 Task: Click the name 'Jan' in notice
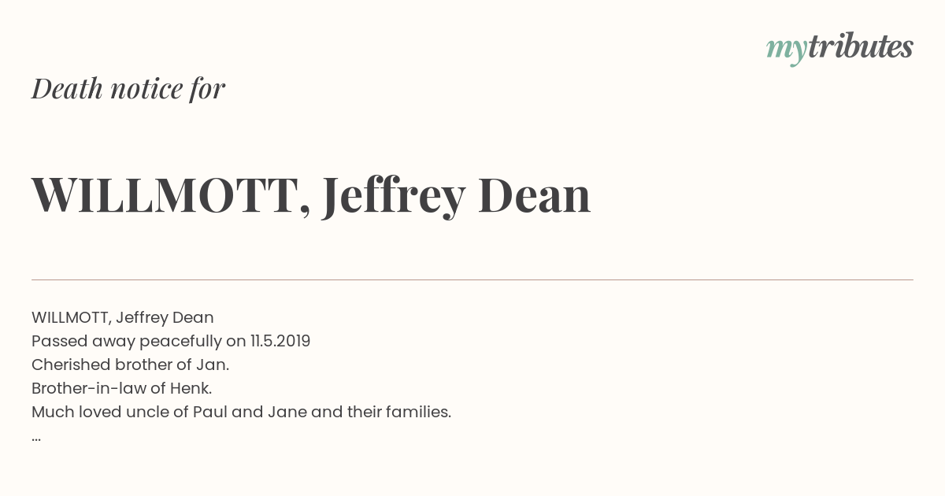click(213, 365)
